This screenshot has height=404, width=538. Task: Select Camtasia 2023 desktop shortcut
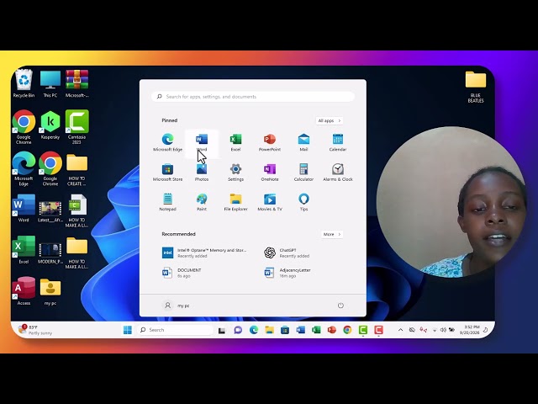pyautogui.click(x=76, y=126)
